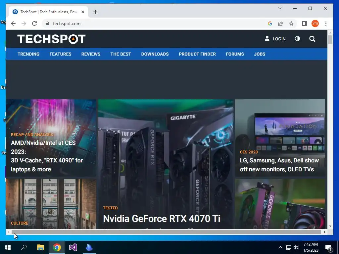Click the Google icon in address bar
The width and height of the screenshot is (339, 254).
pyautogui.click(x=270, y=23)
